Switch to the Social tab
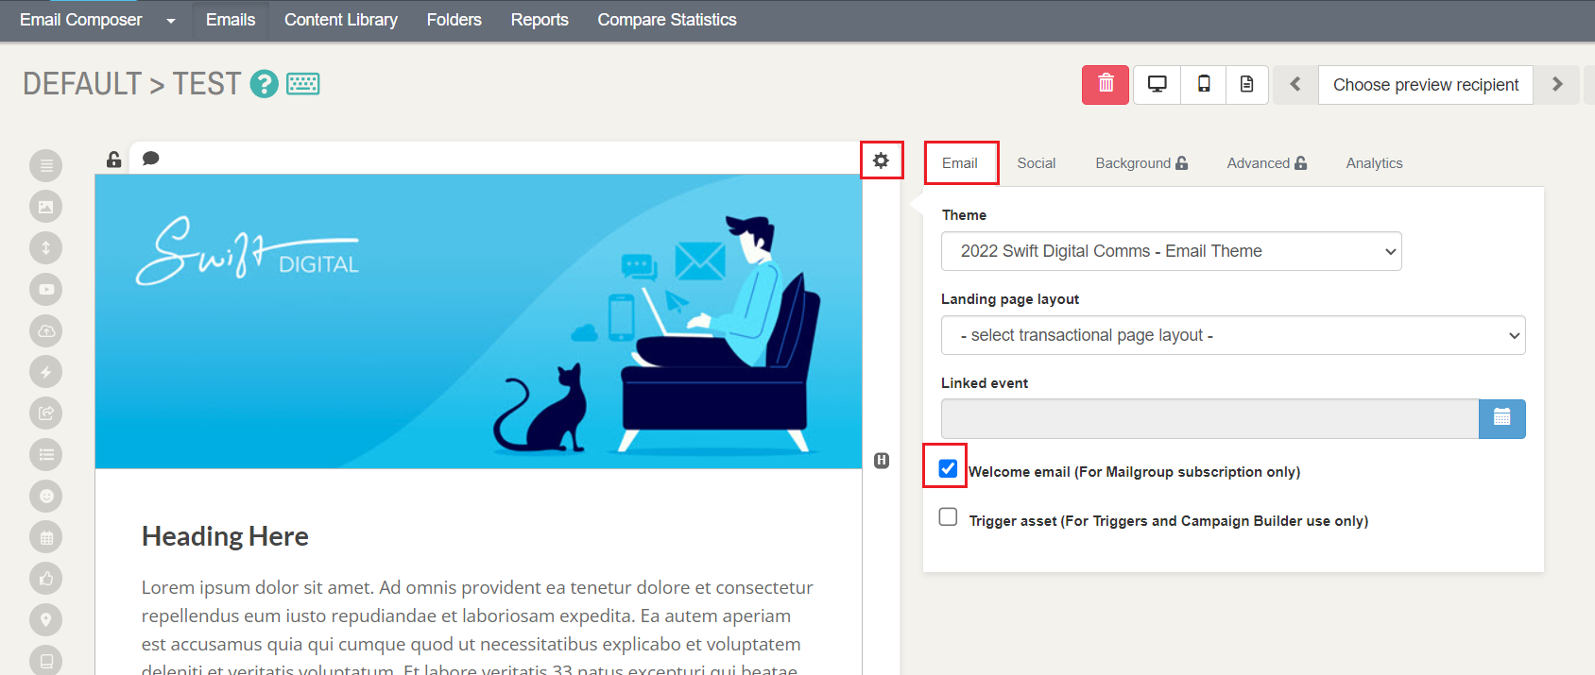The width and height of the screenshot is (1595, 675). point(1037,163)
